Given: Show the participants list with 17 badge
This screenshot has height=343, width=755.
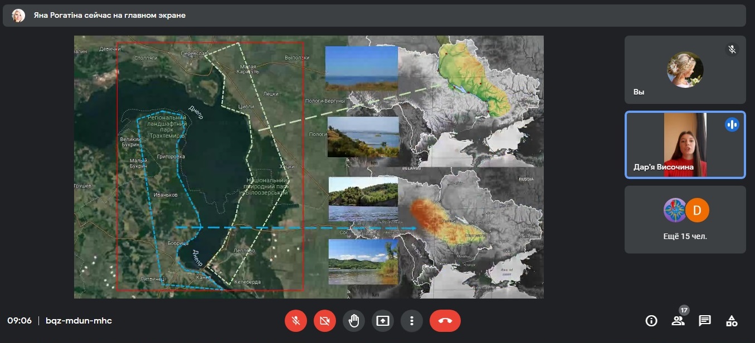Looking at the screenshot, I should click(678, 321).
